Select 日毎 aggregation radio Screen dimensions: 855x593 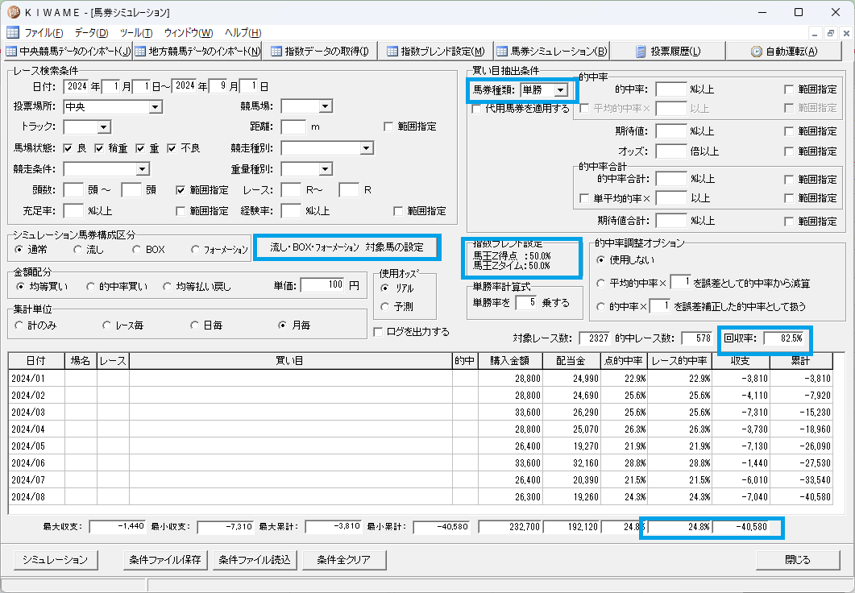194,326
